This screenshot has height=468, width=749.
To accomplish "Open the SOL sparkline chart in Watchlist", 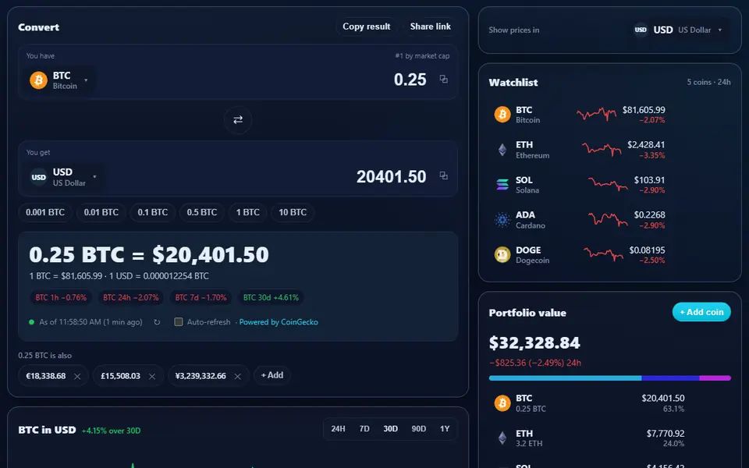I will 608,184.
